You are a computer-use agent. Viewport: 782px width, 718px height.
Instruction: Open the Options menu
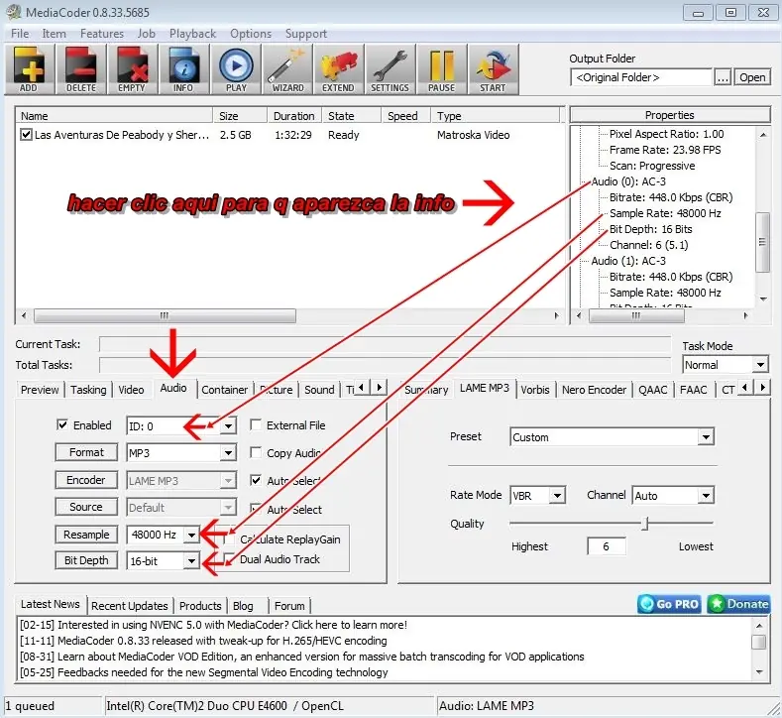coord(251,34)
